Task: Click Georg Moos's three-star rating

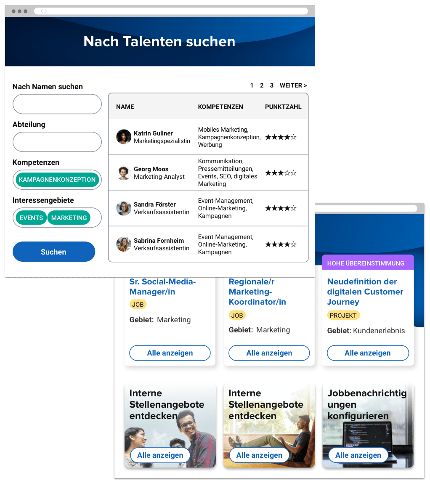Action: [x=281, y=173]
